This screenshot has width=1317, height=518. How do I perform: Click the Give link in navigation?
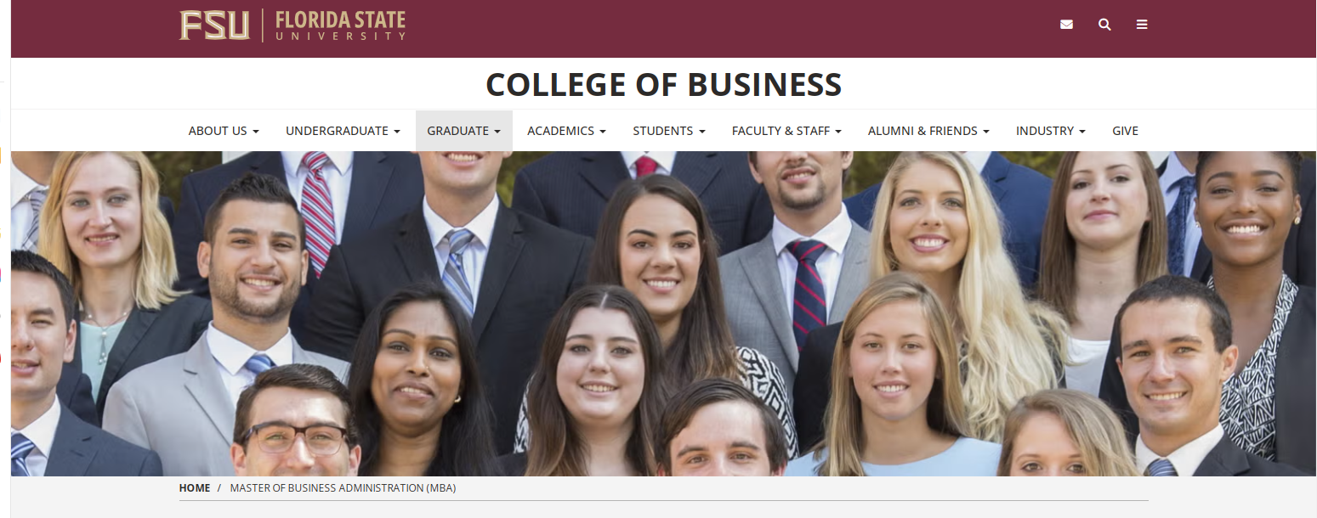coord(1125,131)
